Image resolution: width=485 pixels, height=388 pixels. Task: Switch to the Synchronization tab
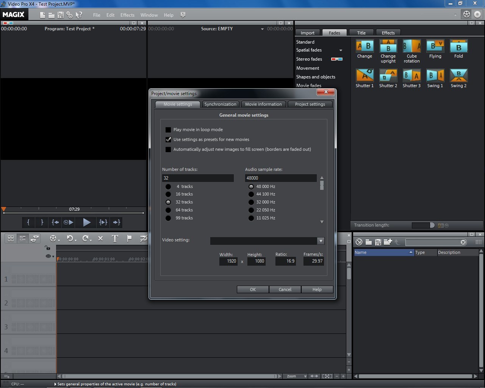(220, 104)
